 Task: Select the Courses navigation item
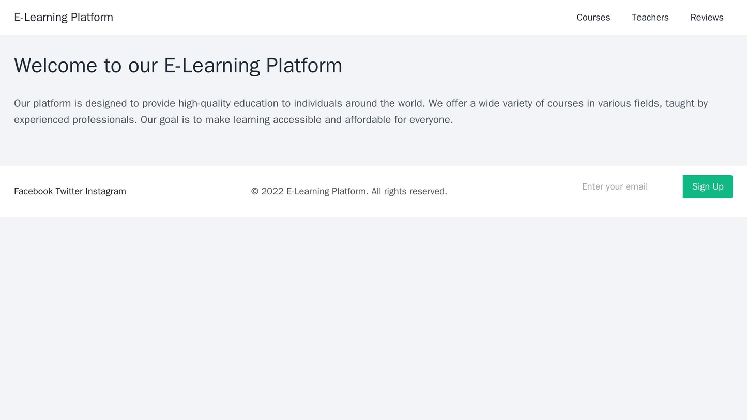tap(592, 17)
